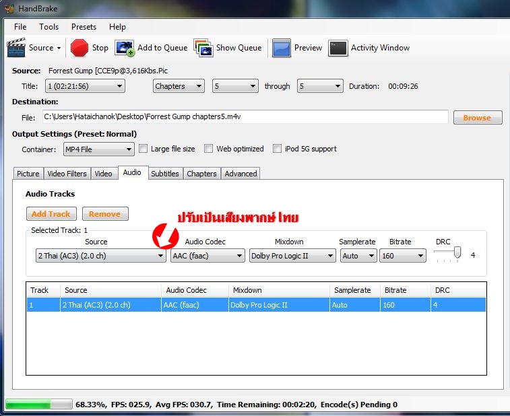The width and height of the screenshot is (510, 416).
Task: Click the Activity Window label
Action: 380,48
